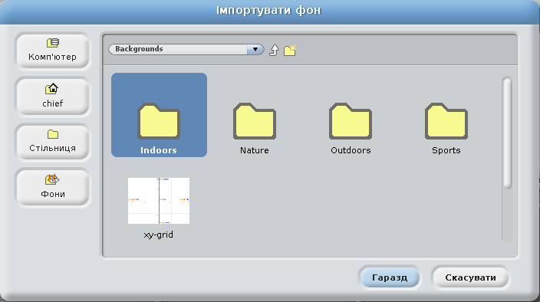The width and height of the screenshot is (540, 302).
Task: Select the Indoors folder icon
Action: (159, 121)
